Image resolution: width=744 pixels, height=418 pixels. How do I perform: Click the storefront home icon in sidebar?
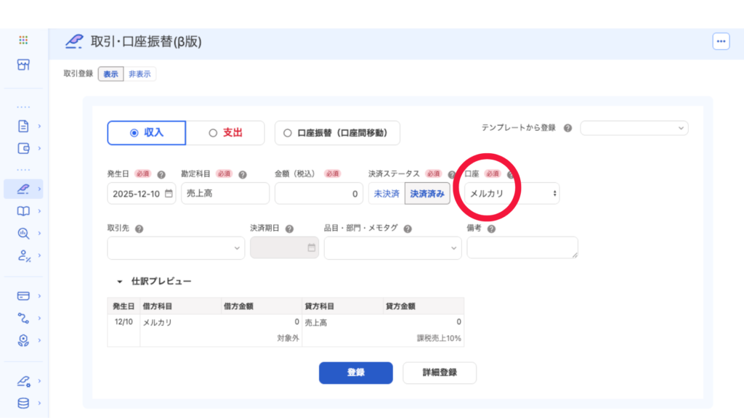tap(23, 65)
